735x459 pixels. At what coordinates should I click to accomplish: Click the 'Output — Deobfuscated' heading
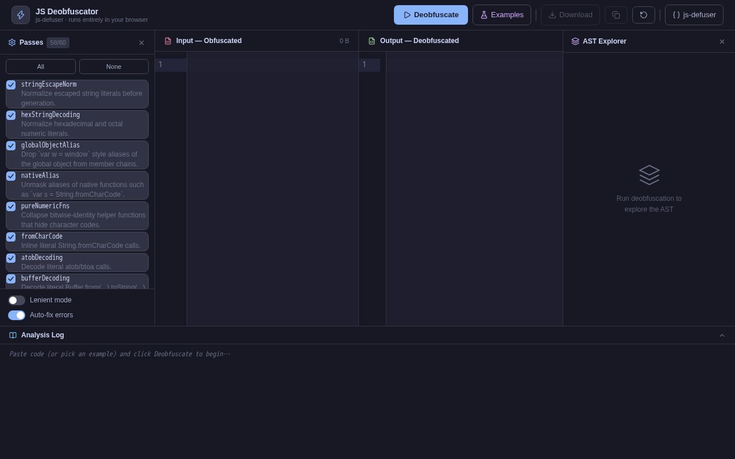419,41
